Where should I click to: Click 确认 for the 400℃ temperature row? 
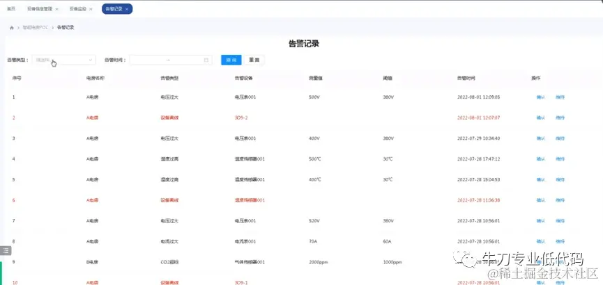[x=541, y=179]
